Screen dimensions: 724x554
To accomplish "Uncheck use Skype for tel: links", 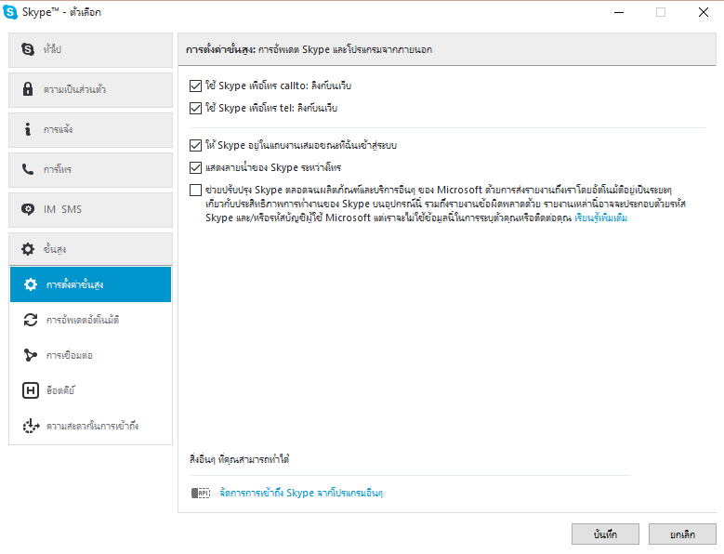I will pyautogui.click(x=196, y=108).
